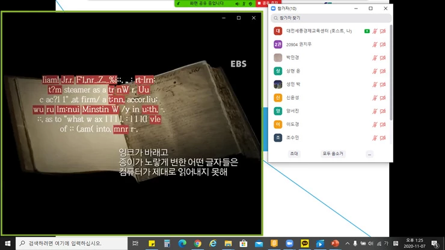Select participant name 상현 윤

pos(293,71)
